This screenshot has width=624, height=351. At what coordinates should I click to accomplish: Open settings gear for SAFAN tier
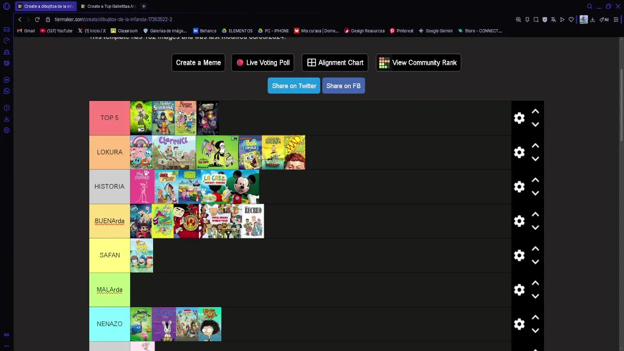coord(519,255)
